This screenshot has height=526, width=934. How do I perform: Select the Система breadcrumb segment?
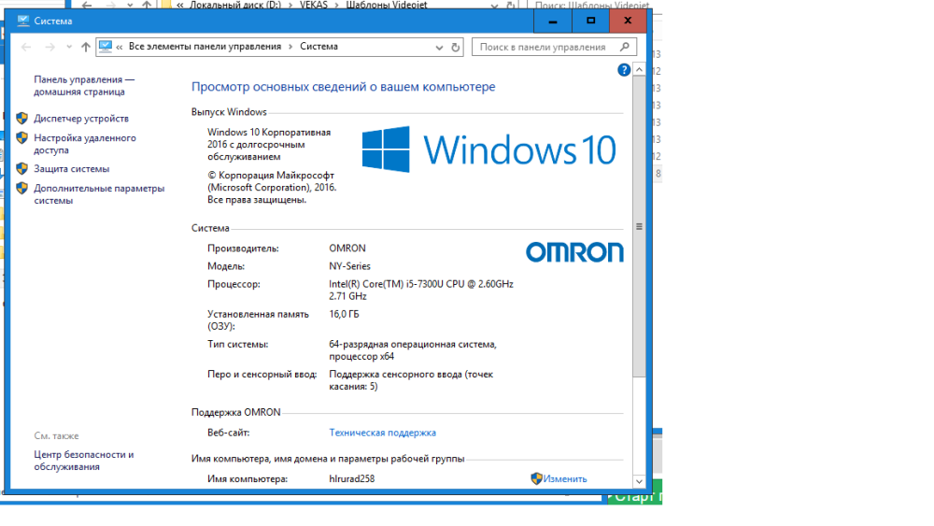(318, 47)
